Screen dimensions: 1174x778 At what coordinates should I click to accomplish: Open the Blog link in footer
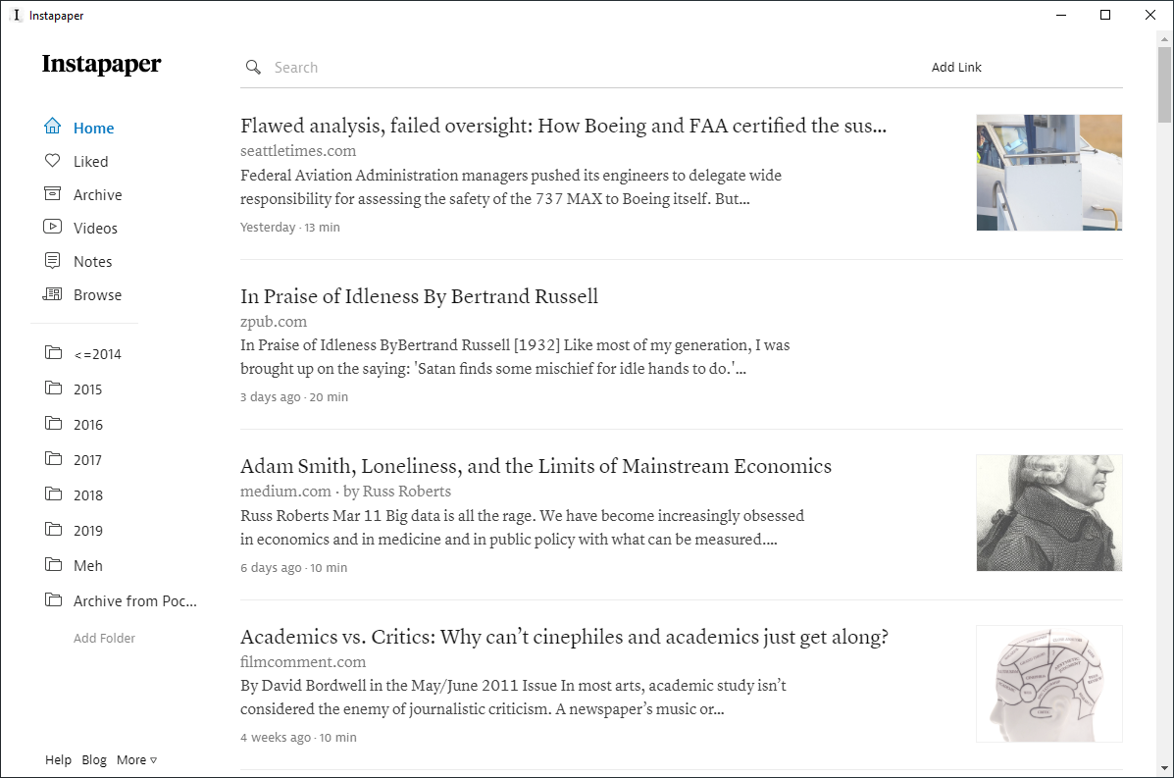[x=94, y=760]
